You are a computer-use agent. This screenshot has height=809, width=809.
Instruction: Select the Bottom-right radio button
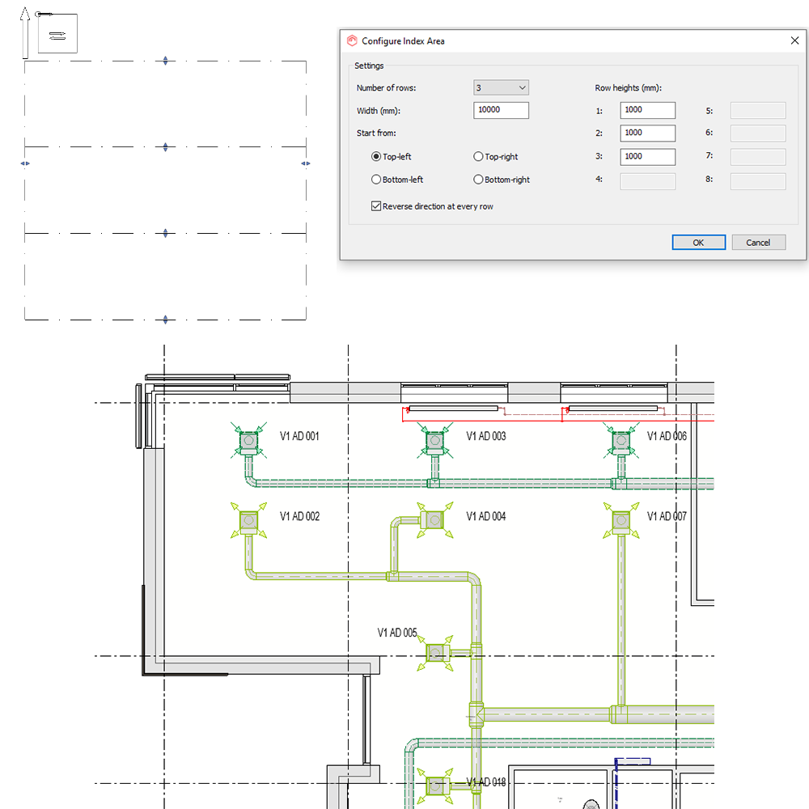(x=478, y=180)
